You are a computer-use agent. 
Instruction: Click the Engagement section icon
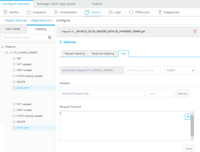[x=161, y=12]
